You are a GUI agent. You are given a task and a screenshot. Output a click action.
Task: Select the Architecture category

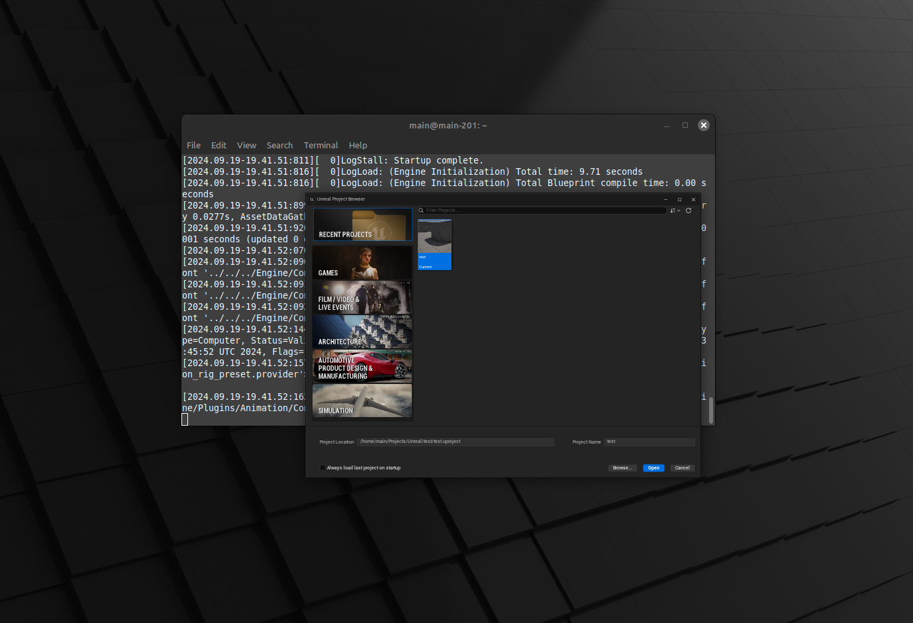pyautogui.click(x=362, y=332)
